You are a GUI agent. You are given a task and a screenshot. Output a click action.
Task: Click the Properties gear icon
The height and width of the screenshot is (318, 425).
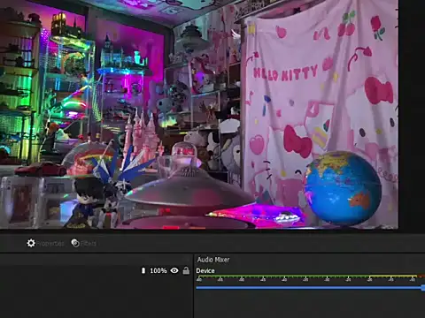pos(31,243)
